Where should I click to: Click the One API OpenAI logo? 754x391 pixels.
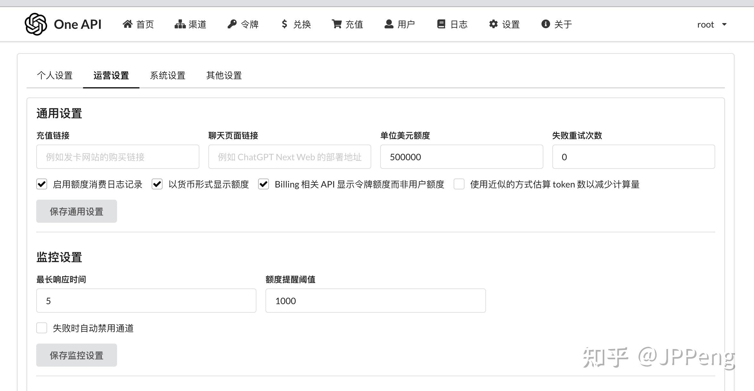36,24
